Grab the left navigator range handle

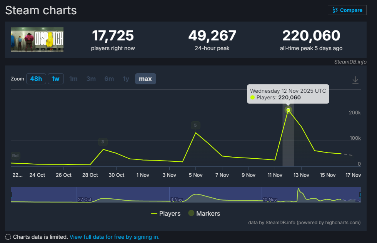click(11, 194)
